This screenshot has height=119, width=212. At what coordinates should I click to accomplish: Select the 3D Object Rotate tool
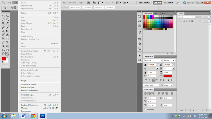[x=3, y=50]
